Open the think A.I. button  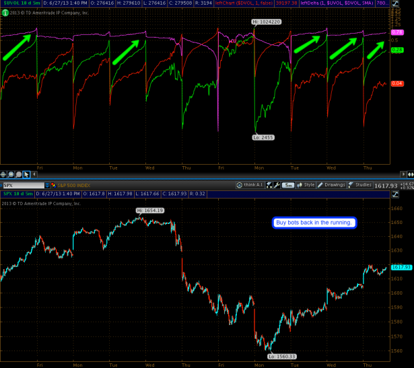250,185
